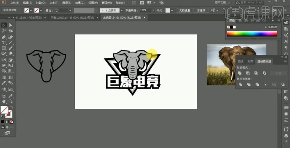
Task: Select the Line Segment tool
Action: (11, 42)
